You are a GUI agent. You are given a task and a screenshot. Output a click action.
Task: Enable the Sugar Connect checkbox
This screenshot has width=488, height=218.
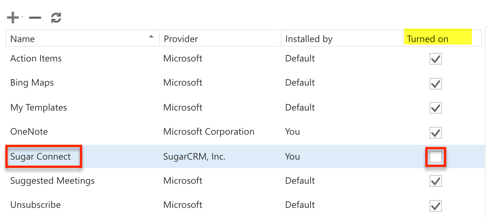click(435, 157)
